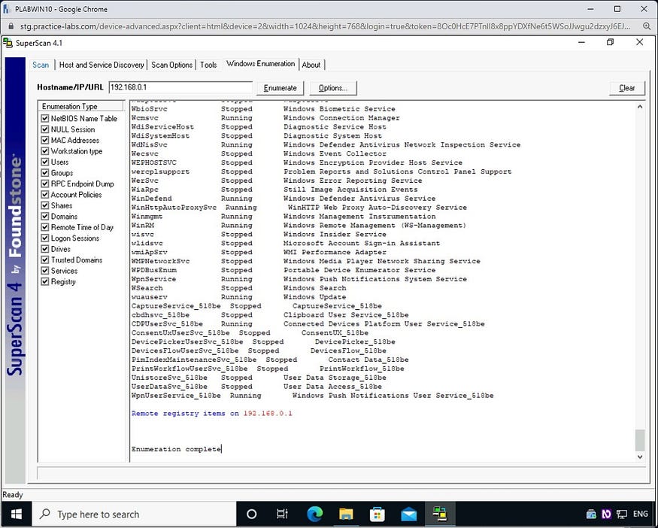Uncheck NetBIOS Name Table
The image size is (658, 528).
pyautogui.click(x=45, y=118)
